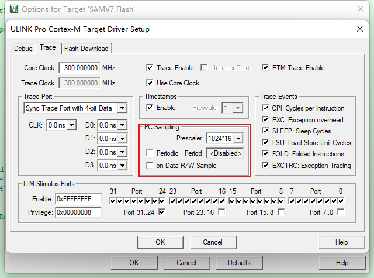Viewport: 374px width, 278px height.
Task: Click the ITM Enable hex value field
Action: (x=78, y=200)
